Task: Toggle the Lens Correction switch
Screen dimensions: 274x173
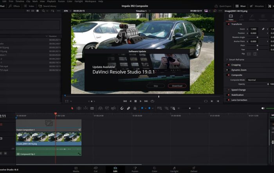Action: tap(228, 100)
